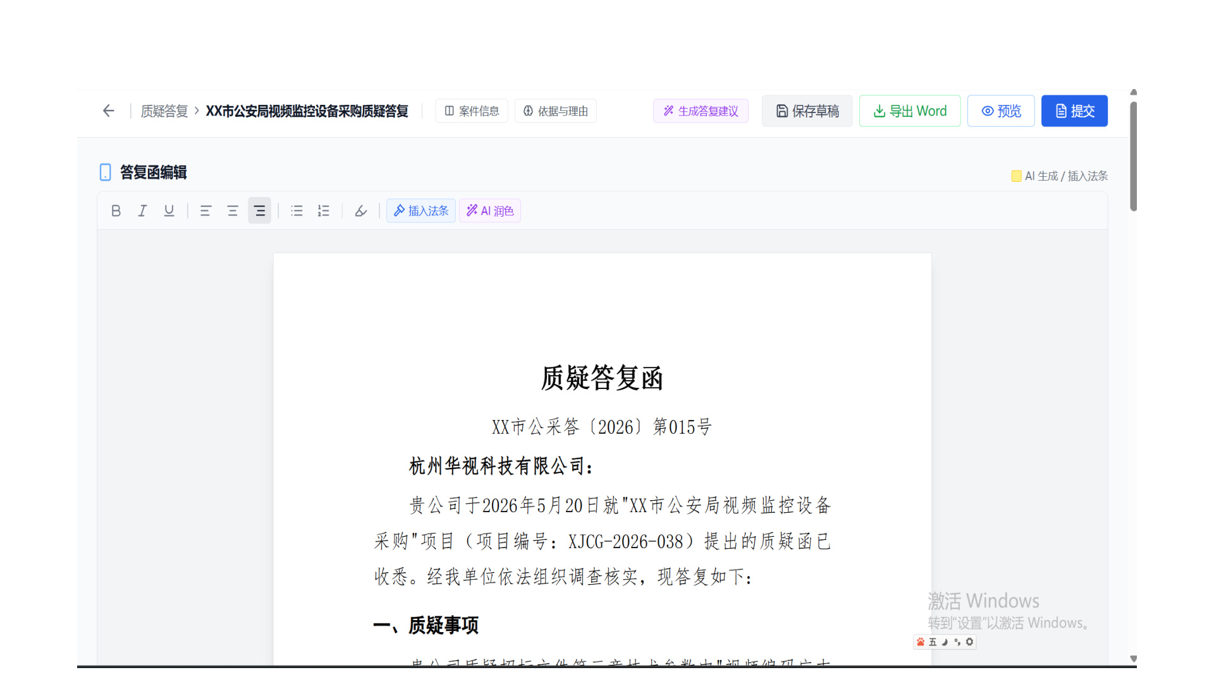The height and width of the screenshot is (682, 1214).
Task: Click the page scrollbar thumb
Action: [1134, 156]
